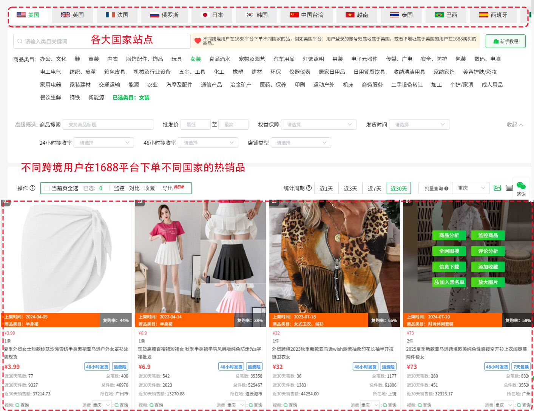Click 对比 in the bulk actions bar
534x411 pixels.
134,188
